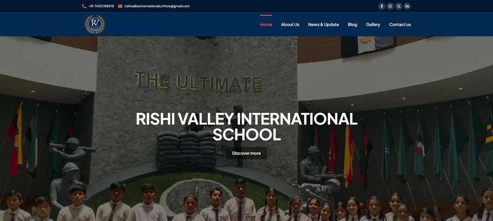Open the Facebook social icon

[382, 6]
